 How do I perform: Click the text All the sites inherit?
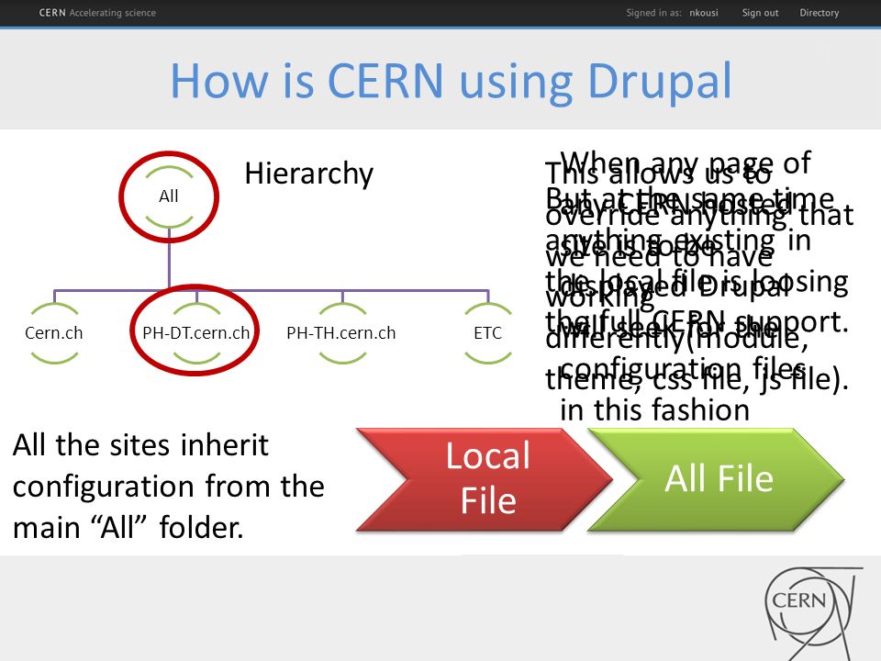[140, 445]
